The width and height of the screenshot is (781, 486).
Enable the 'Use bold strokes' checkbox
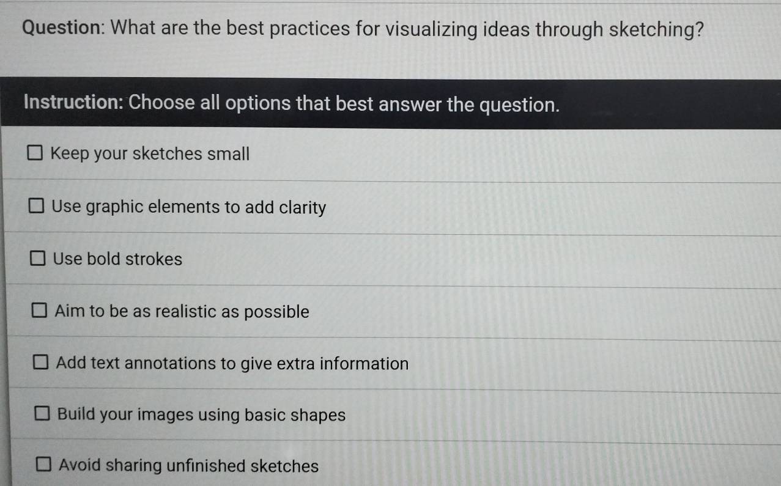38,259
